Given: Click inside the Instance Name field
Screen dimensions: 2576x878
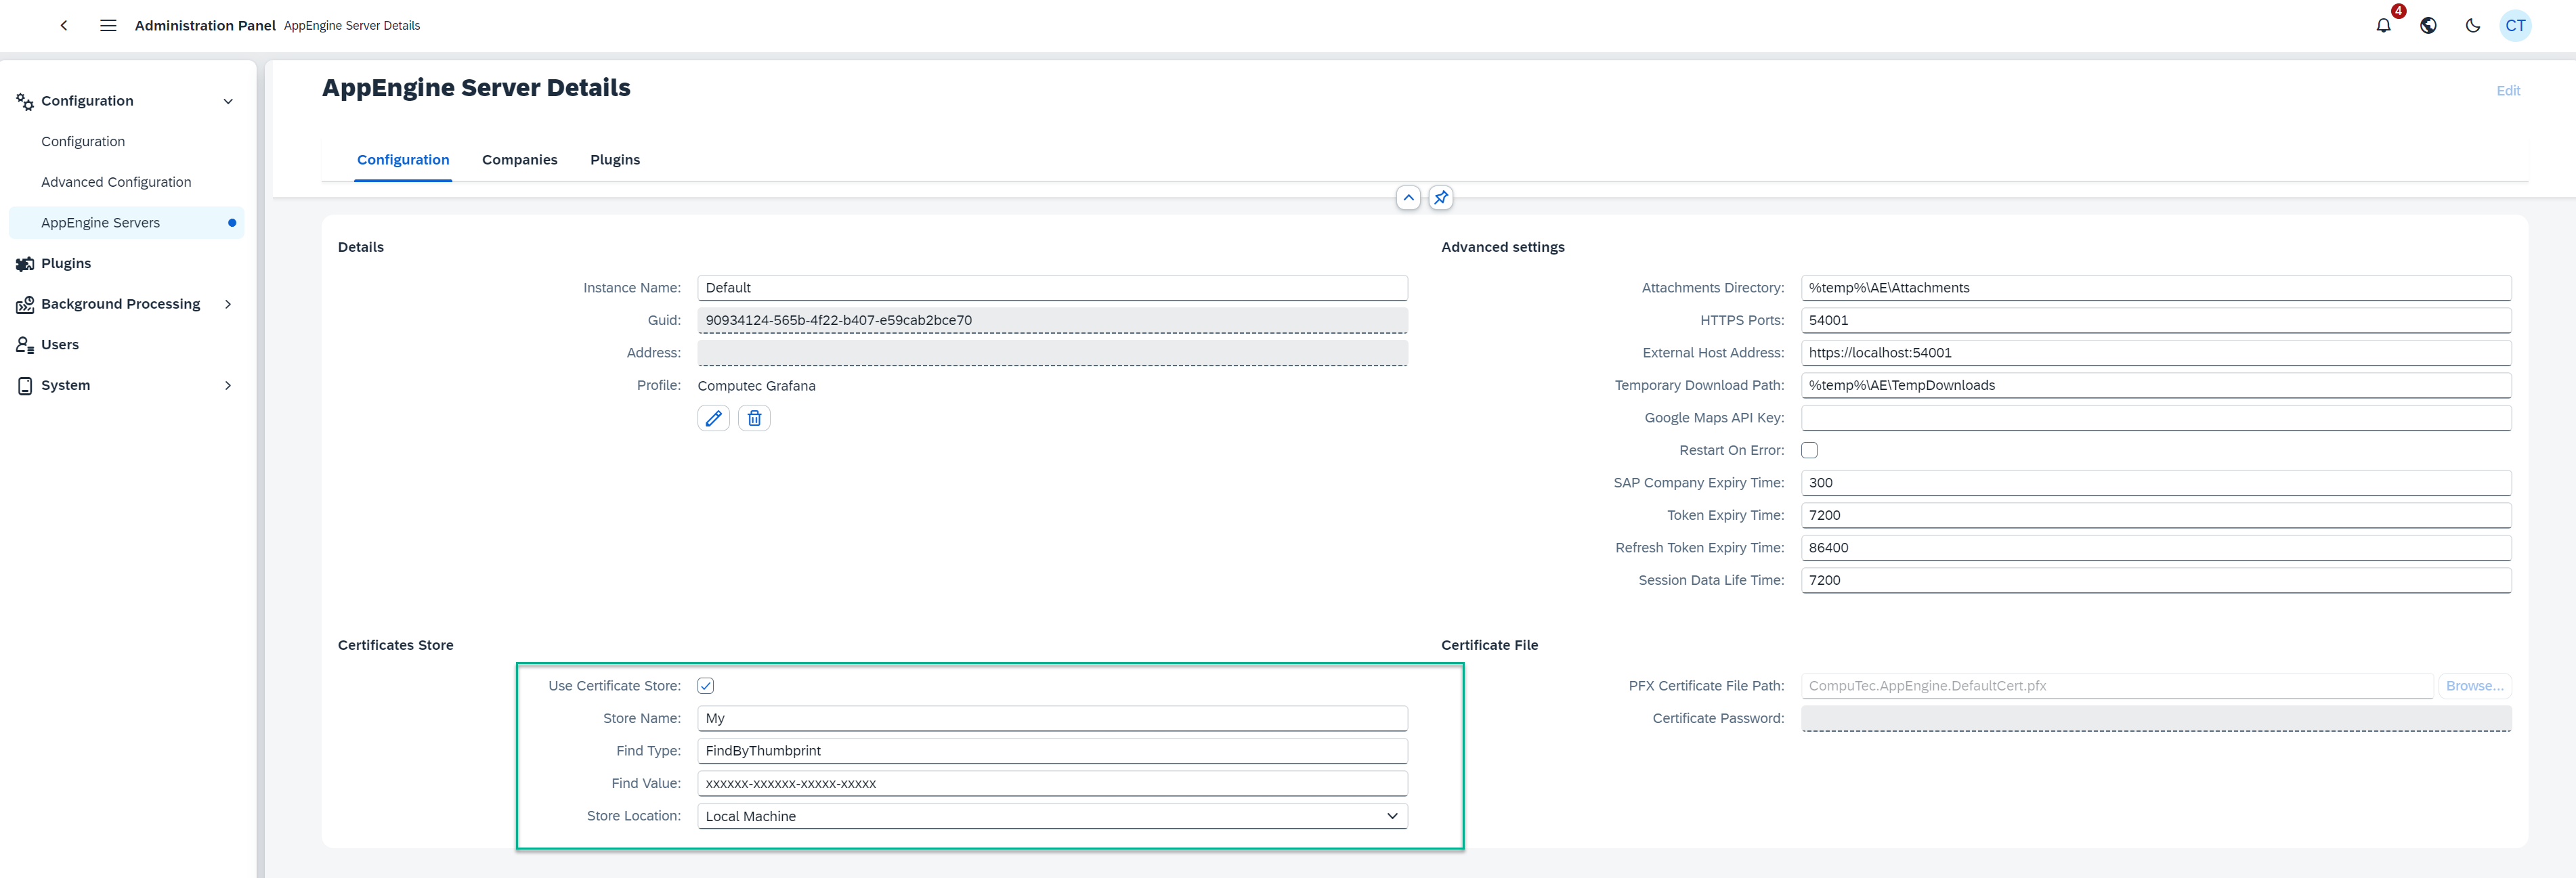Looking at the screenshot, I should pyautogui.click(x=1050, y=287).
